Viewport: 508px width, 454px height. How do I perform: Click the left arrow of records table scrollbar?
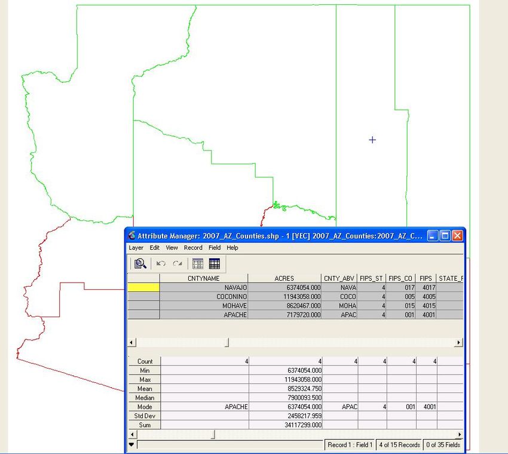click(131, 342)
